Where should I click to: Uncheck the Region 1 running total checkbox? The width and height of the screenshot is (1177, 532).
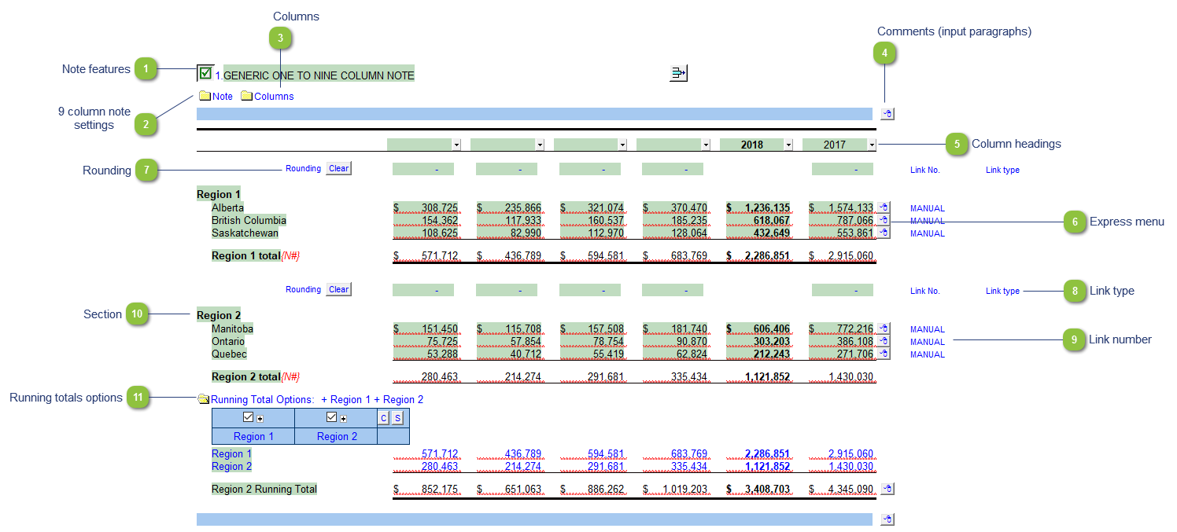pyautogui.click(x=249, y=417)
